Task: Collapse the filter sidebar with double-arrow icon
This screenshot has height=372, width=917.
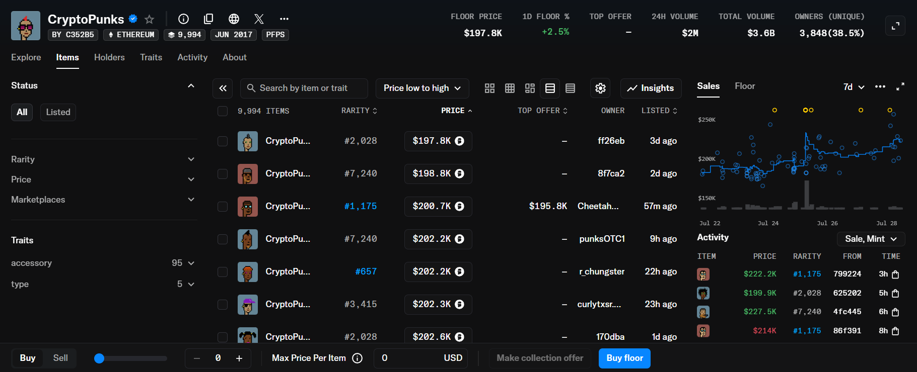Action: point(223,88)
